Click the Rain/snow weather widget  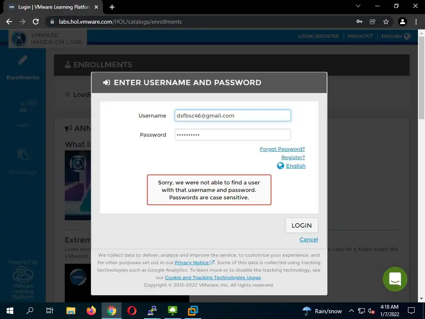point(322,311)
